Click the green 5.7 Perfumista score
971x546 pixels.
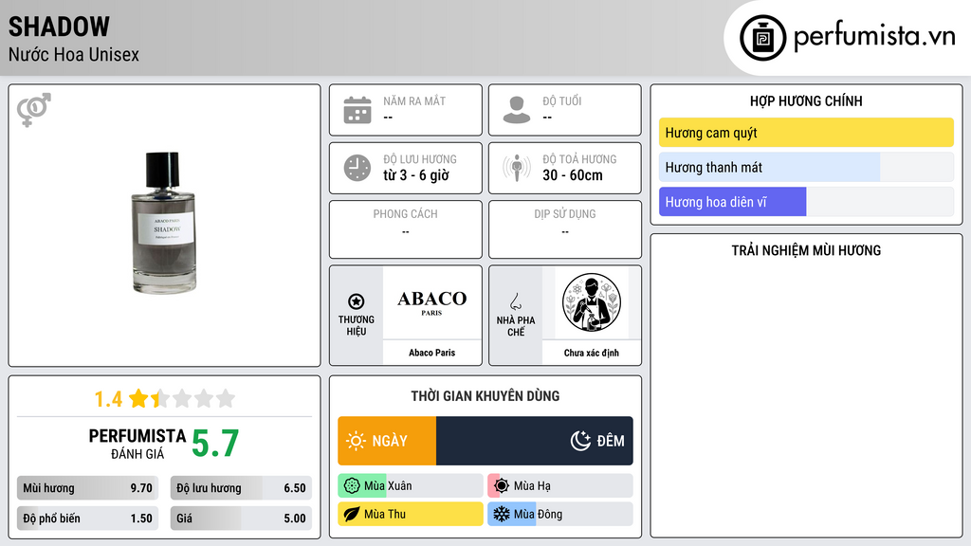click(x=215, y=444)
